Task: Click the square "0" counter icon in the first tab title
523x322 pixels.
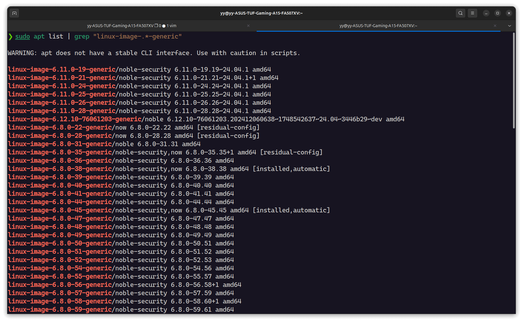Action: pyautogui.click(x=157, y=25)
